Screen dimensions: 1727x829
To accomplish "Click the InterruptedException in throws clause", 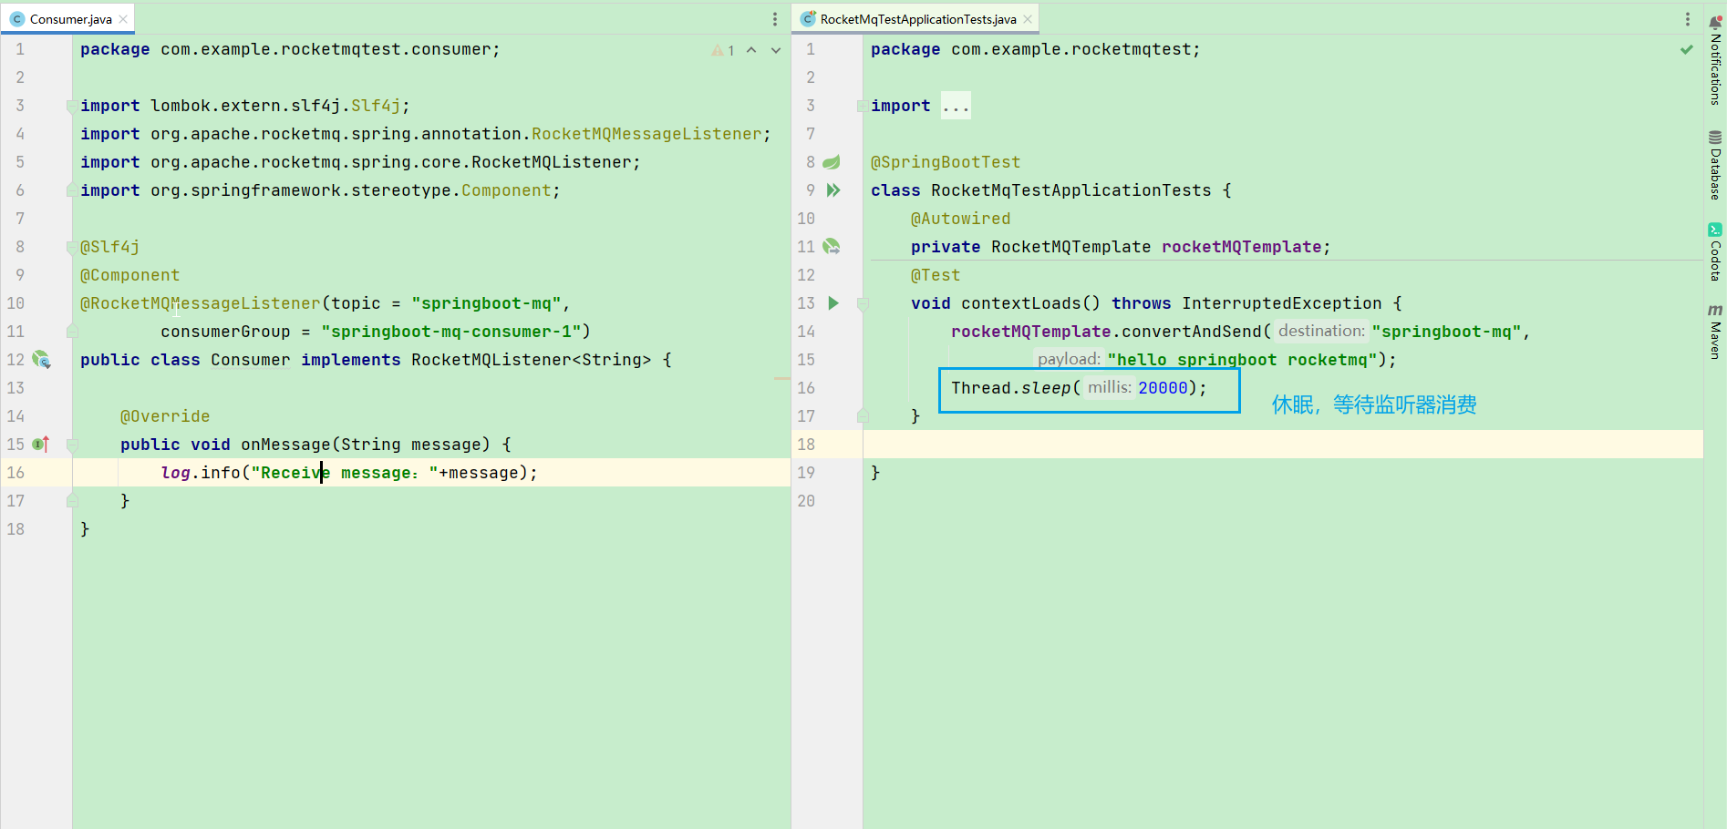I will (x=1282, y=303).
